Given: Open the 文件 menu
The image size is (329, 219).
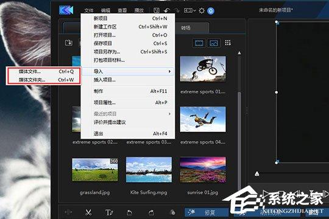Looking at the screenshot, I should point(89,10).
